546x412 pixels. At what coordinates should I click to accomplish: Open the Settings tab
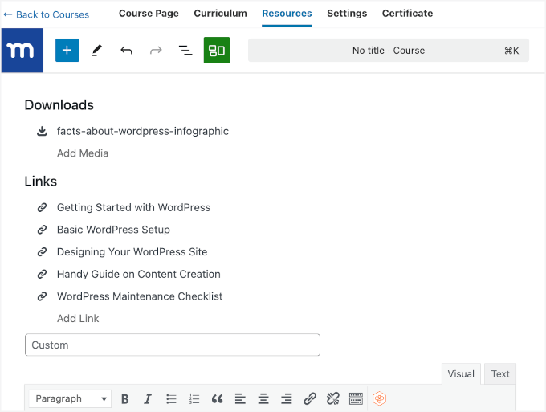(347, 14)
